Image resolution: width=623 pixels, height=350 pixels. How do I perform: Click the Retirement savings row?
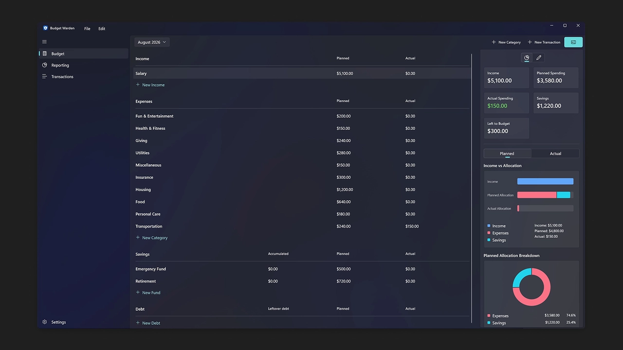click(302, 281)
